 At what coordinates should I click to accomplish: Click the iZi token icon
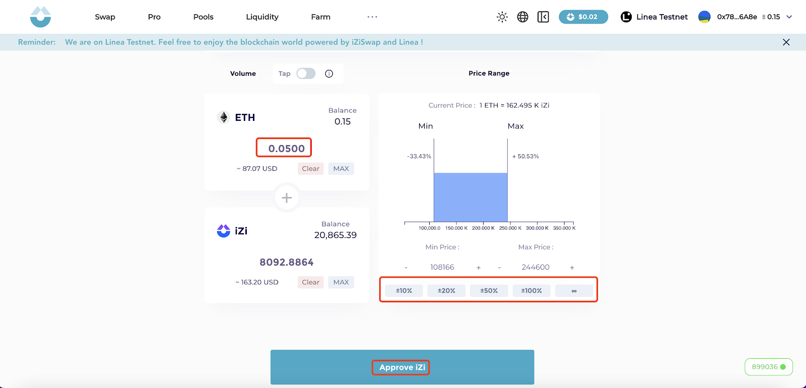[224, 231]
